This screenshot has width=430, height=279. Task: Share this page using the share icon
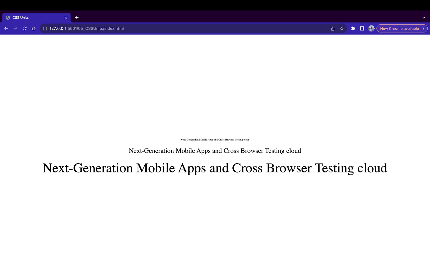(x=333, y=28)
